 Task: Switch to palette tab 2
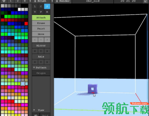pyautogui.click(x=18, y=1)
